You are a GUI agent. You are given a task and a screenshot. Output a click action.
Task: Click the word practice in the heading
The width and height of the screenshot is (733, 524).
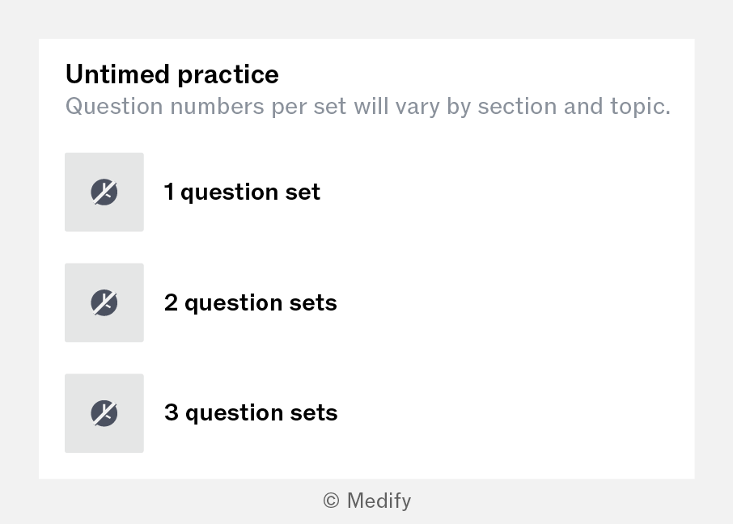[228, 75]
